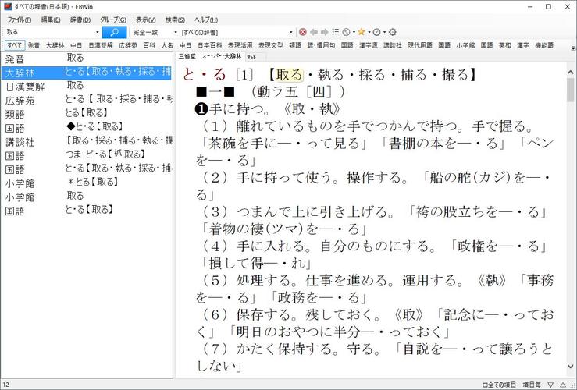Screen dimensions: 577x390
Task: Click the list view toolbar icon
Action: 336,32
